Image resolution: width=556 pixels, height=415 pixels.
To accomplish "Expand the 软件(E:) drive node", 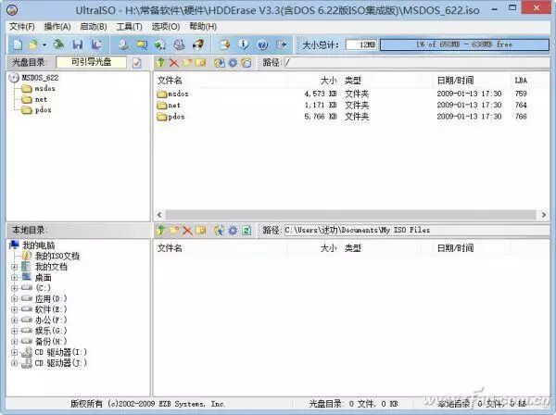I will click(14, 309).
